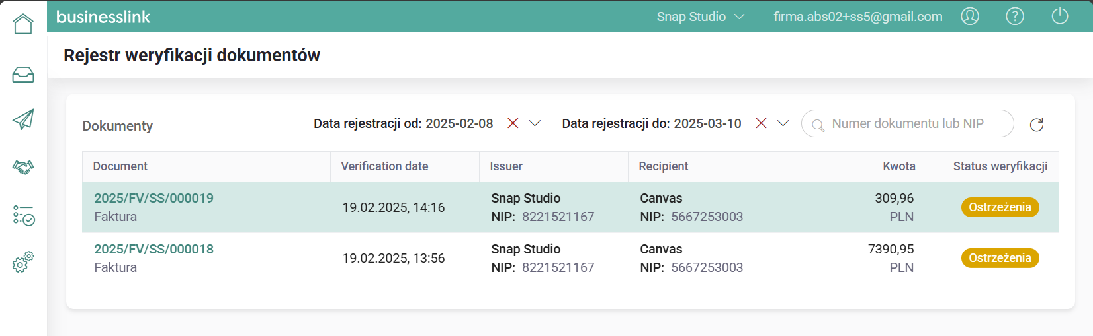The width and height of the screenshot is (1093, 336).
Task: Open document 2025/FV/SS/000018
Action: click(153, 249)
